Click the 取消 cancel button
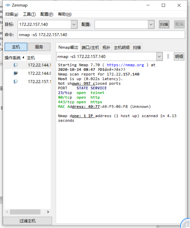The image size is (190, 228). pos(179,24)
